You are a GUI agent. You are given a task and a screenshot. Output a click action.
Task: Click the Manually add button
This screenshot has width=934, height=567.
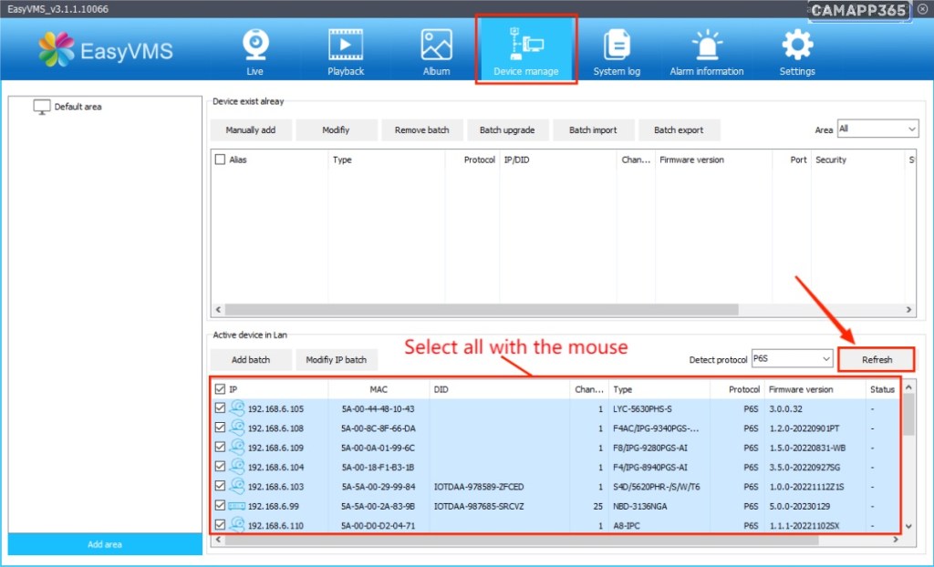pos(251,130)
